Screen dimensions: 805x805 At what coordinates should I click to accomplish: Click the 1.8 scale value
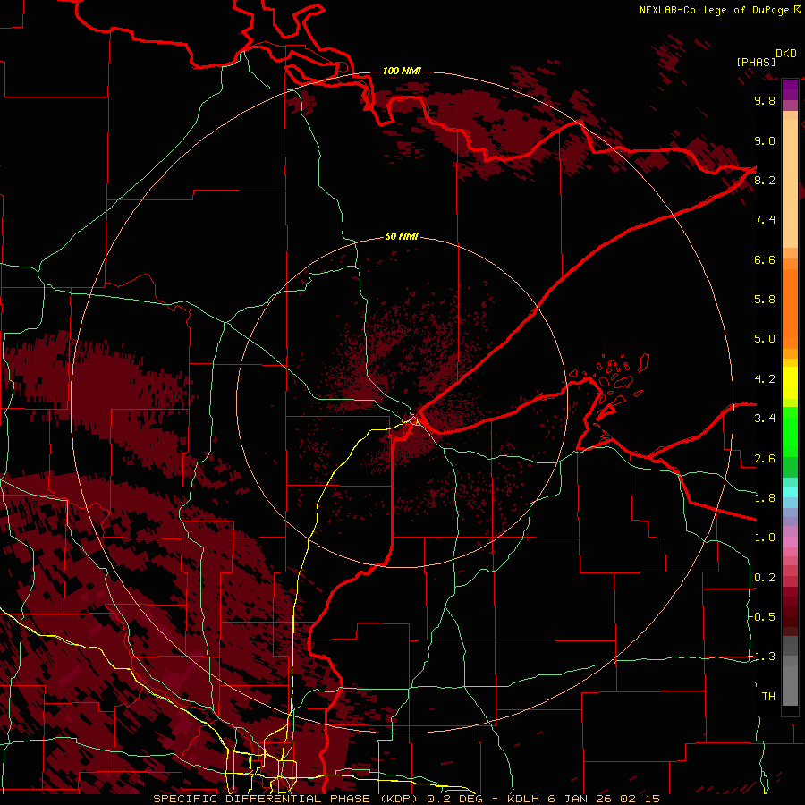pyautogui.click(x=765, y=498)
